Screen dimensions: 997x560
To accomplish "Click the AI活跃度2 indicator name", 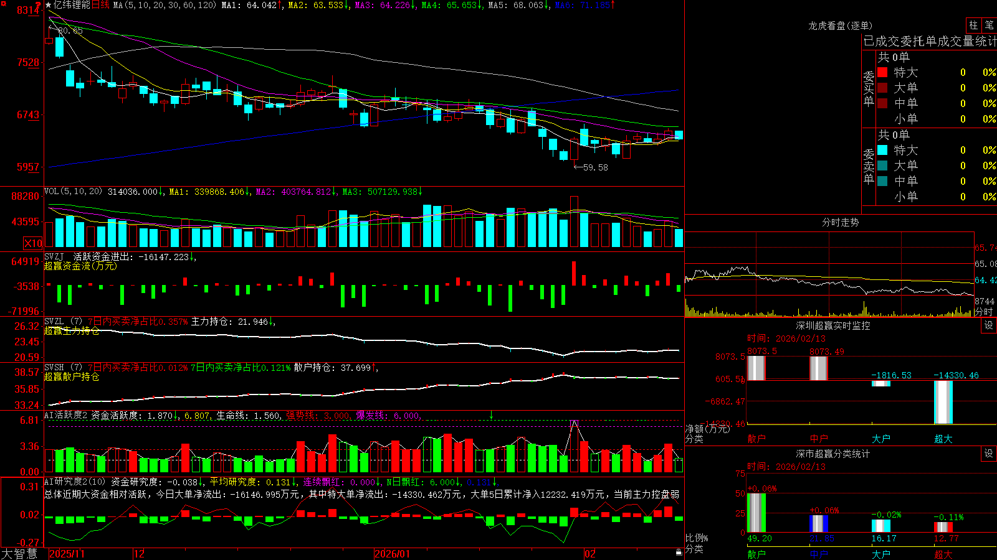I will click(66, 415).
